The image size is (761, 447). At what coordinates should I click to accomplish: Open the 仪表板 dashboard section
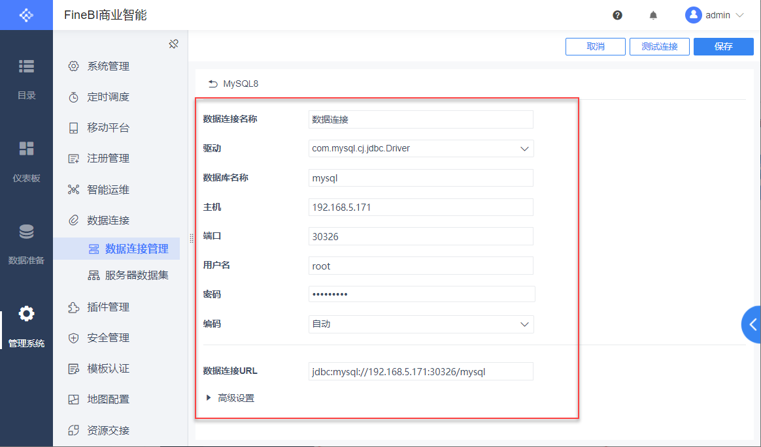(26, 162)
